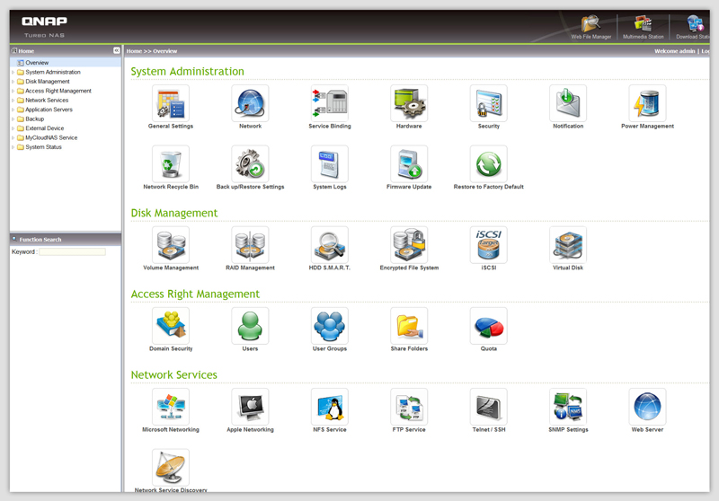Open Hardware settings icon
This screenshot has width=719, height=501.
pyautogui.click(x=409, y=103)
